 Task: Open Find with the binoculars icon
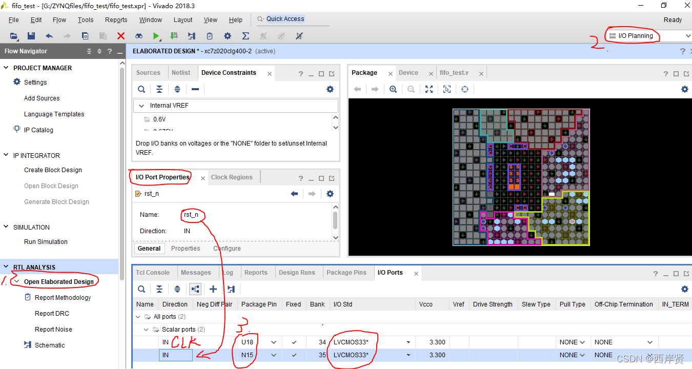pos(139,36)
